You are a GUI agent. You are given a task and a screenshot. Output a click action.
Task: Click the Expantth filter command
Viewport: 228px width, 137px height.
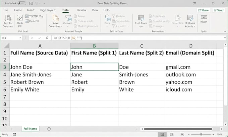click(x=121, y=26)
